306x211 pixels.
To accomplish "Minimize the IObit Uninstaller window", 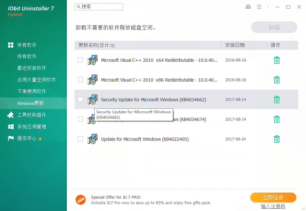I will point(277,7).
